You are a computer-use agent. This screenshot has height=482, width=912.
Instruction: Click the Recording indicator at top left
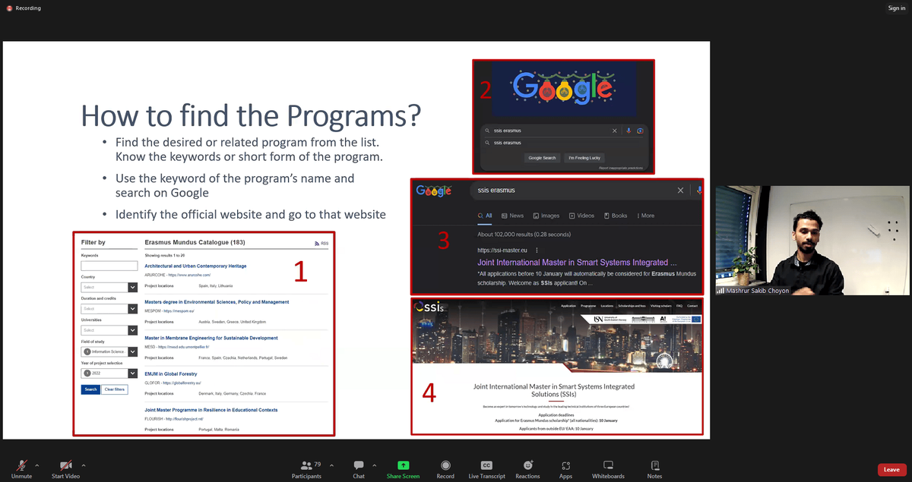point(24,8)
